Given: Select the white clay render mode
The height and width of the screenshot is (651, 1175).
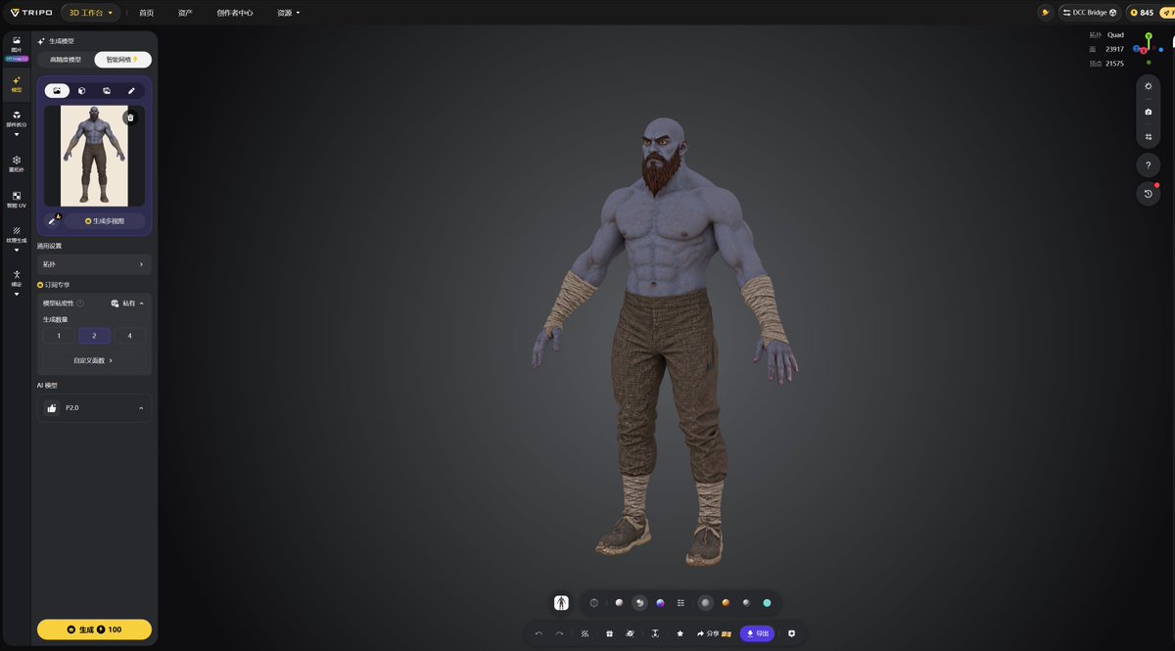Looking at the screenshot, I should (x=619, y=602).
